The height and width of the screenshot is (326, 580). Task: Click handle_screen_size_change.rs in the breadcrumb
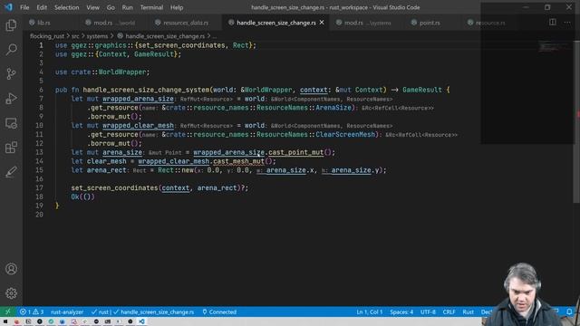point(165,36)
